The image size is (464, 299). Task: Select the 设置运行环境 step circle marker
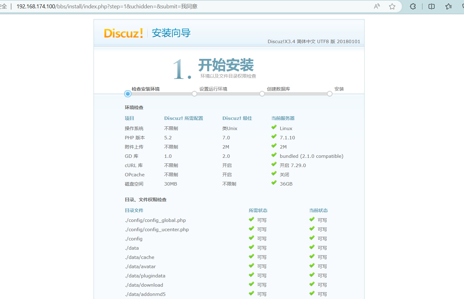tap(194, 94)
